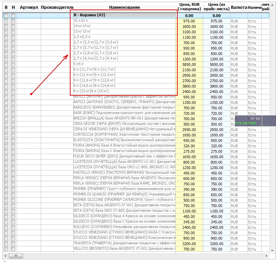This screenshot has height=262, width=276.
Task: Select the STUCCO VENEZIANO БАЗА С row
Action: [x=136, y=233]
